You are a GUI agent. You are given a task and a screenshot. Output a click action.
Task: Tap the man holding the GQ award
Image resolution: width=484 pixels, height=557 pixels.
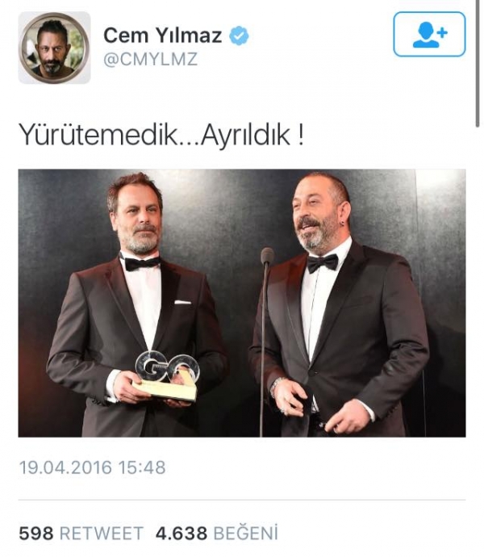[x=136, y=305]
